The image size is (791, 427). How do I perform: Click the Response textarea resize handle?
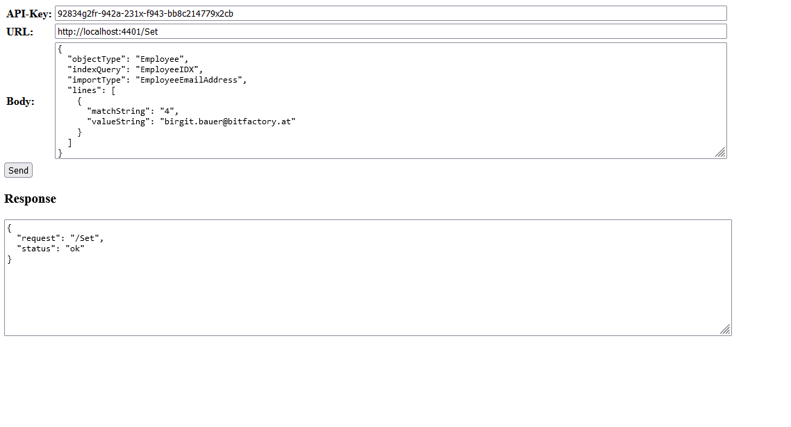pyautogui.click(x=725, y=329)
